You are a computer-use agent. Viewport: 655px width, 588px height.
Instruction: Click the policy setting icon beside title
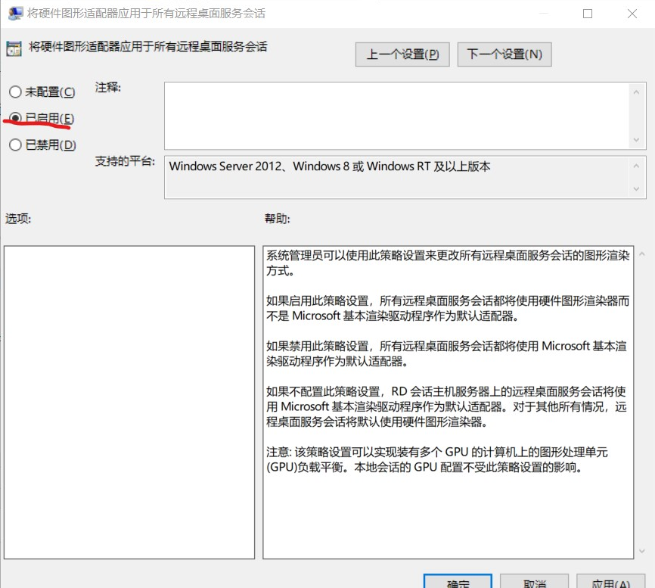click(14, 49)
